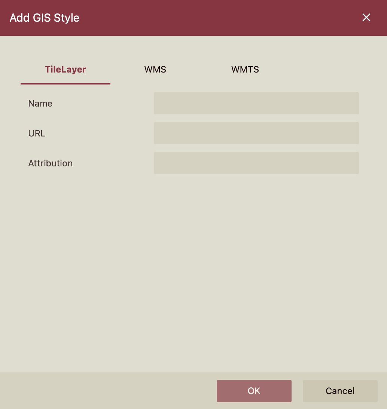The height and width of the screenshot is (409, 387).
Task: Click the Add GIS Style title text
Action: tap(44, 18)
